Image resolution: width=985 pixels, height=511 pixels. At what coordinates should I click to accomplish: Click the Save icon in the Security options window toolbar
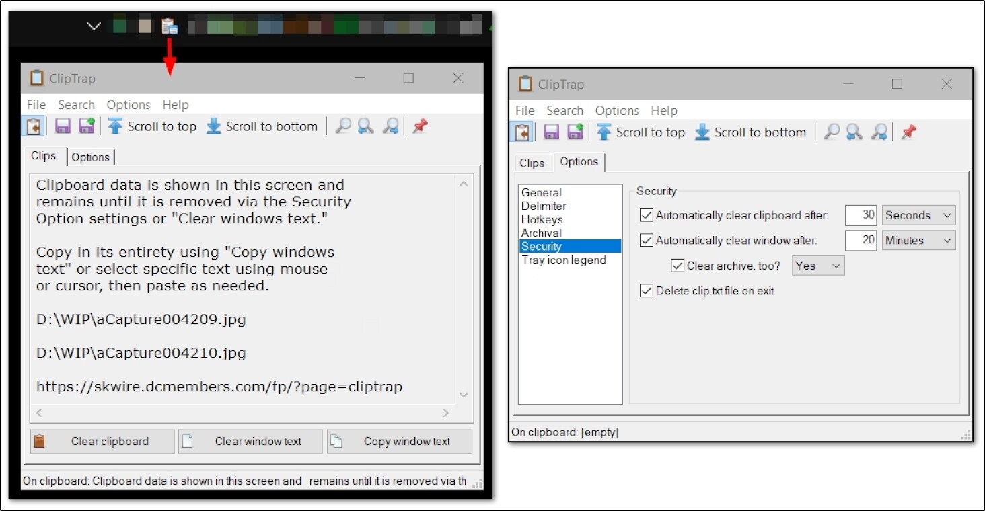[x=551, y=132]
